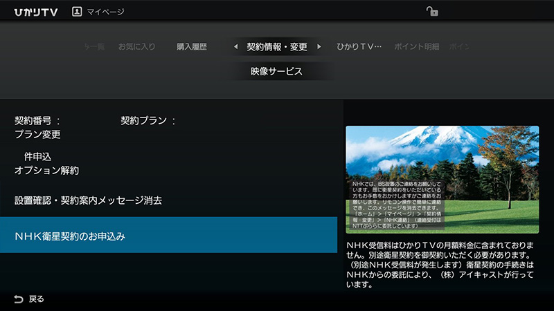Select the 契約情報・変更 tab
This screenshot has height=311, width=554.
(x=277, y=47)
